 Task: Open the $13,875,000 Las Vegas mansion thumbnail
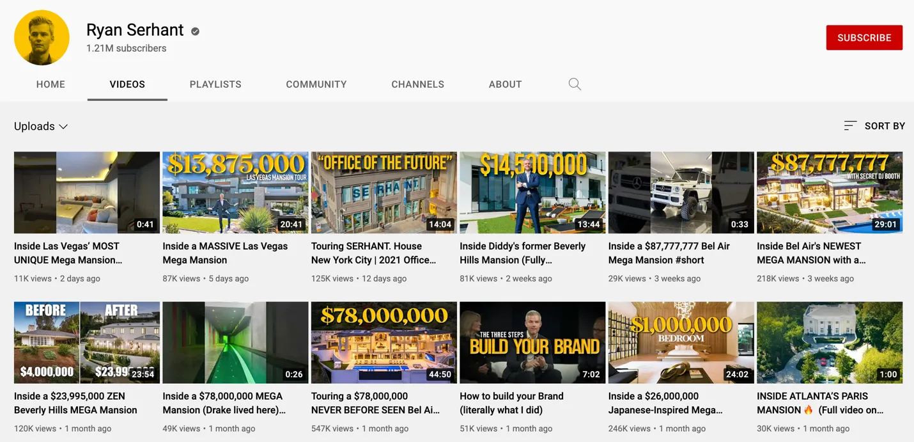coord(235,193)
